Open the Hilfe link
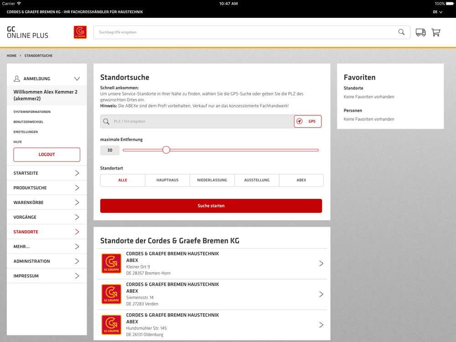 (17, 142)
